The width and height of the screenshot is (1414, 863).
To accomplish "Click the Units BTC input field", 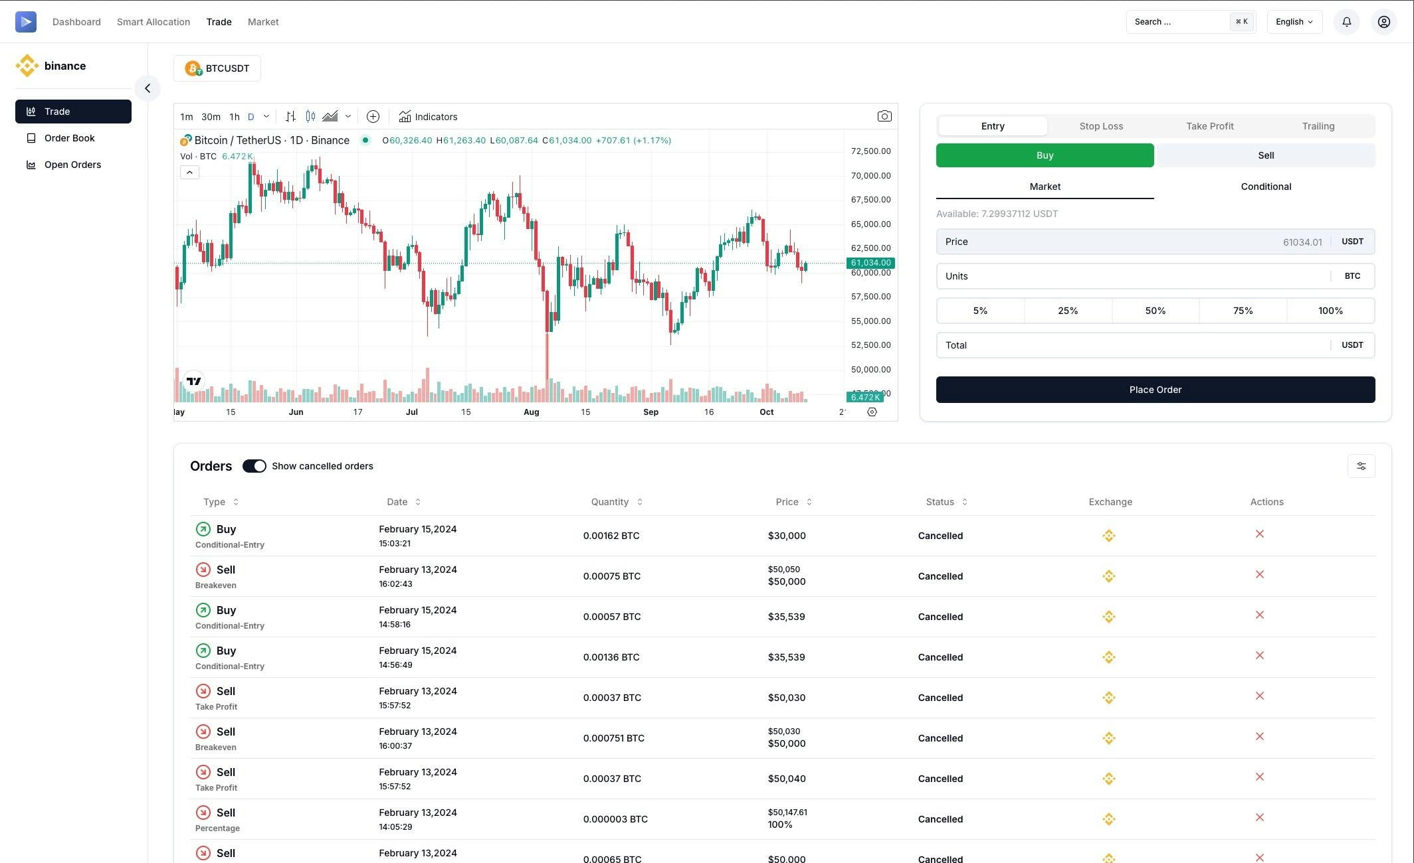I will coord(1133,276).
